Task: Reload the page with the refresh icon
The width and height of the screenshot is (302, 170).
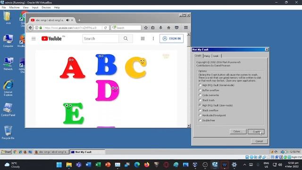Action: coord(106,28)
